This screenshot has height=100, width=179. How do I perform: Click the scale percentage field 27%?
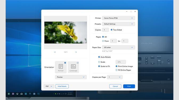(x=121, y=62)
